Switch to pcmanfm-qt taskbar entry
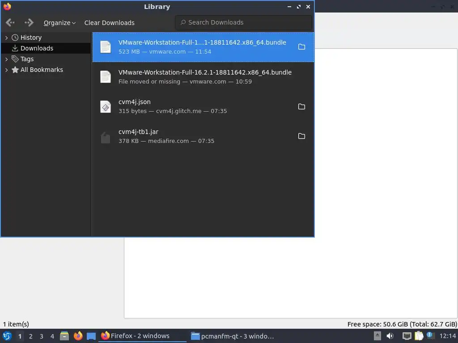 [233, 336]
